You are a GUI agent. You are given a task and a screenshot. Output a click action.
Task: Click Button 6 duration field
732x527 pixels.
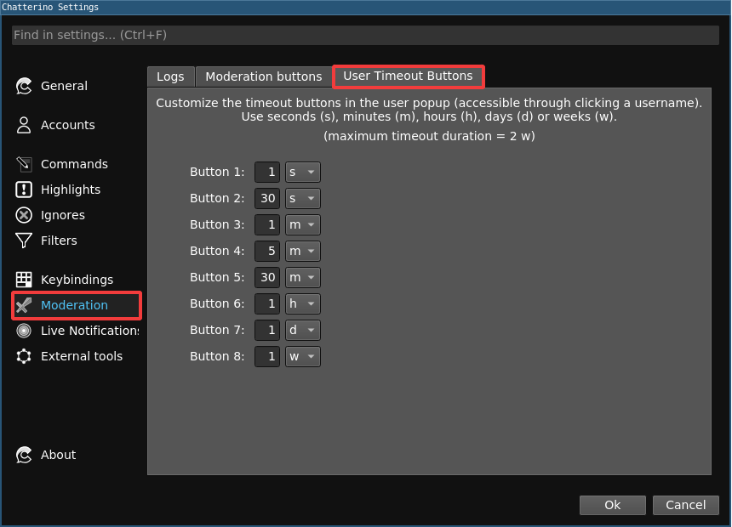[x=267, y=303]
